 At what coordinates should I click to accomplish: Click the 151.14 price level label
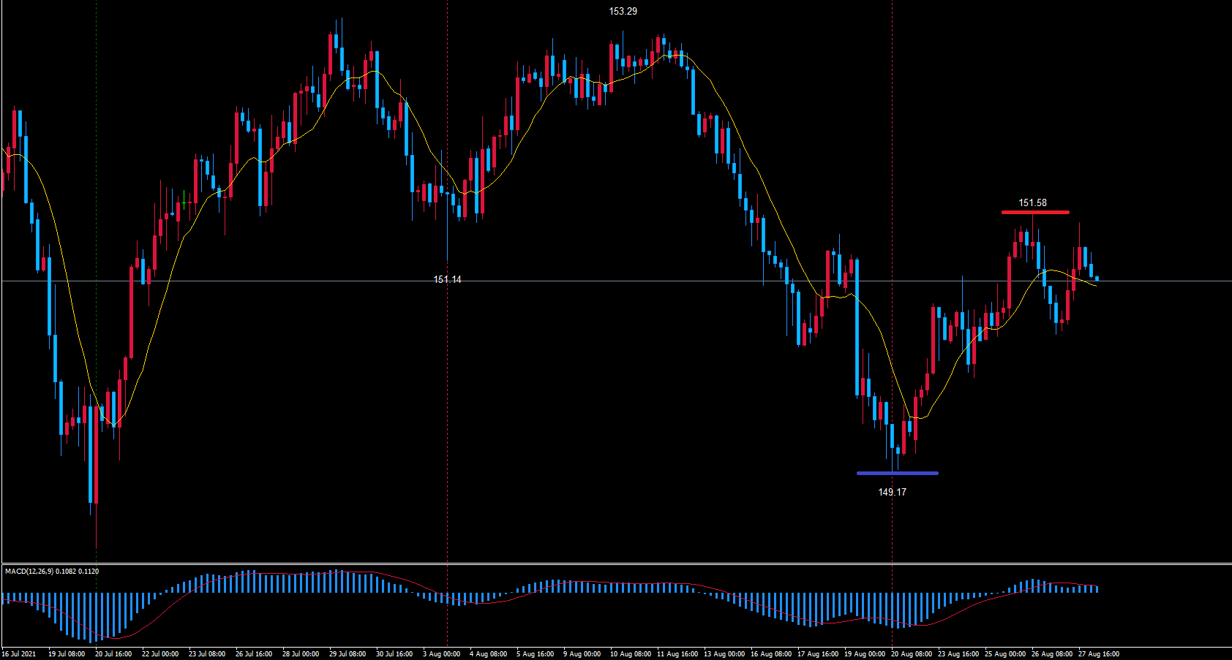pos(447,279)
